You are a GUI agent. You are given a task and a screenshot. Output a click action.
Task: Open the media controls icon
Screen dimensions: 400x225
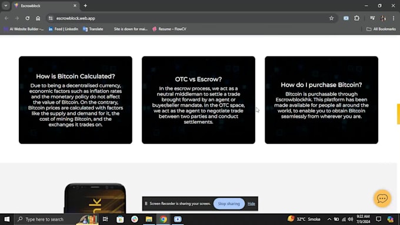372,18
